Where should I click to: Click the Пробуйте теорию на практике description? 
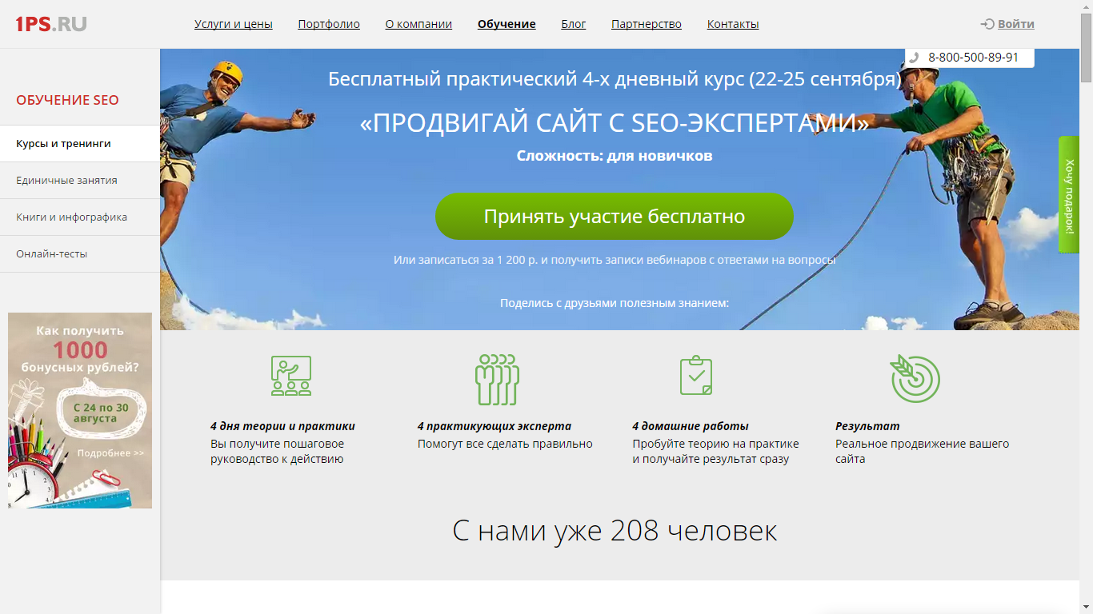pos(715,452)
